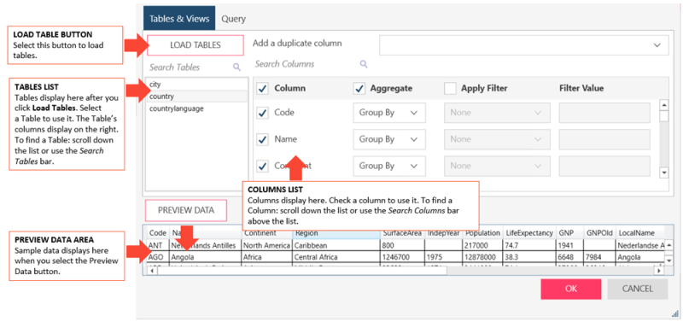Click preview data scroll right arrow

pyautogui.click(x=659, y=271)
